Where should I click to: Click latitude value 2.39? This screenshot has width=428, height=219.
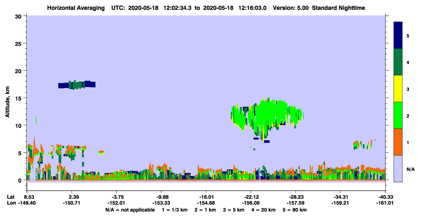point(73,197)
